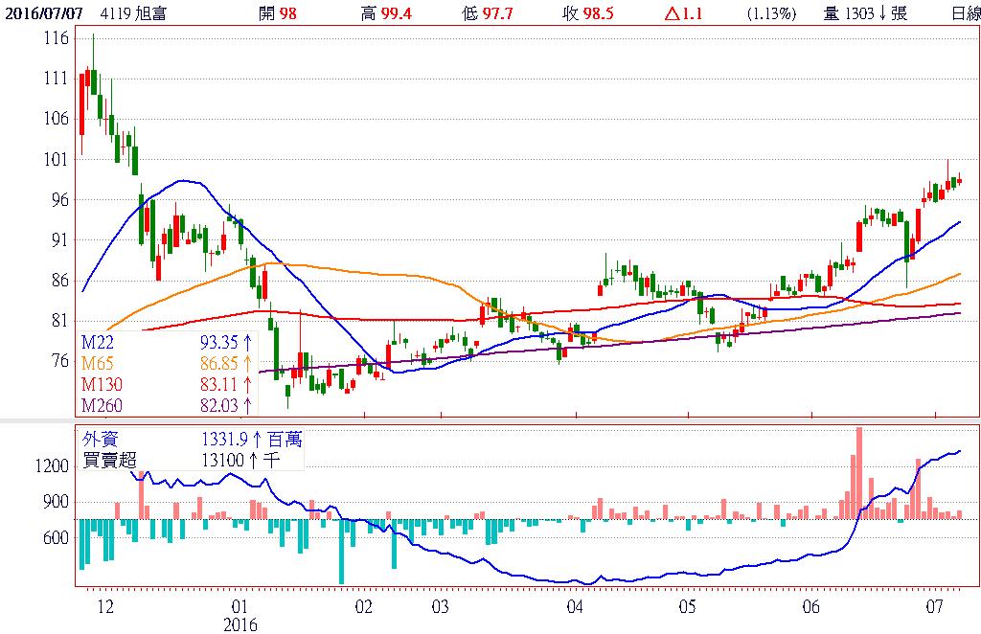Click the up arrow beside 93.35
The height and width of the screenshot is (634, 981).
pos(248,344)
